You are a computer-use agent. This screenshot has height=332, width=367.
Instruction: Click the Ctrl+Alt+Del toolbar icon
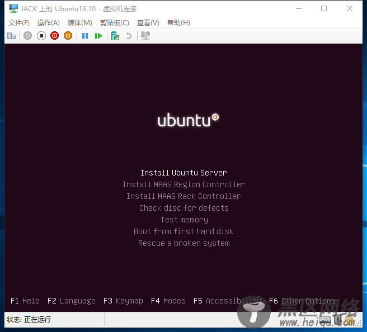pyautogui.click(x=11, y=36)
